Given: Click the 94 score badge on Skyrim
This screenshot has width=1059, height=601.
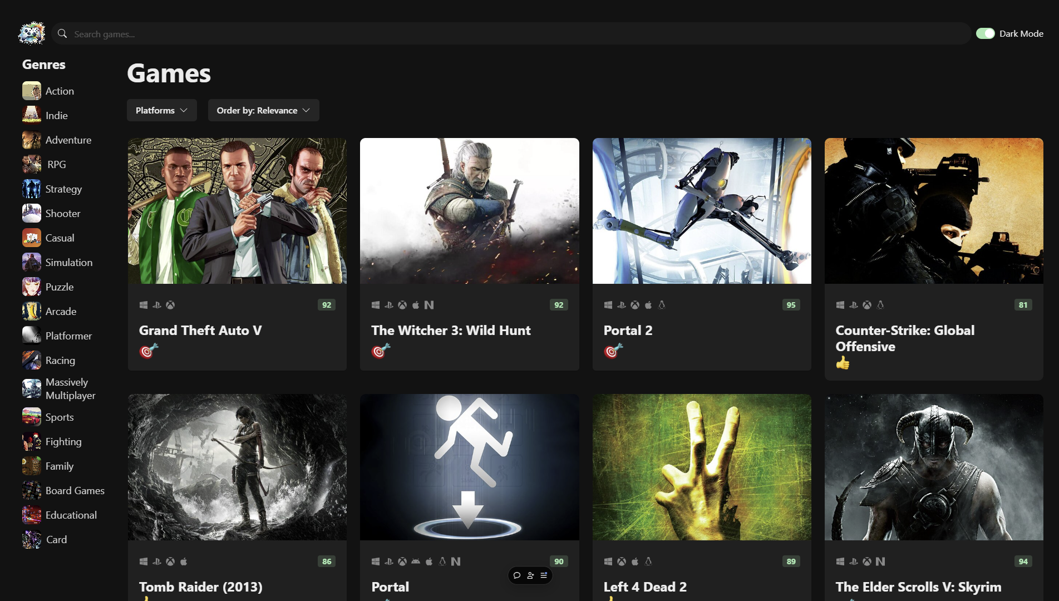Looking at the screenshot, I should pyautogui.click(x=1023, y=561).
